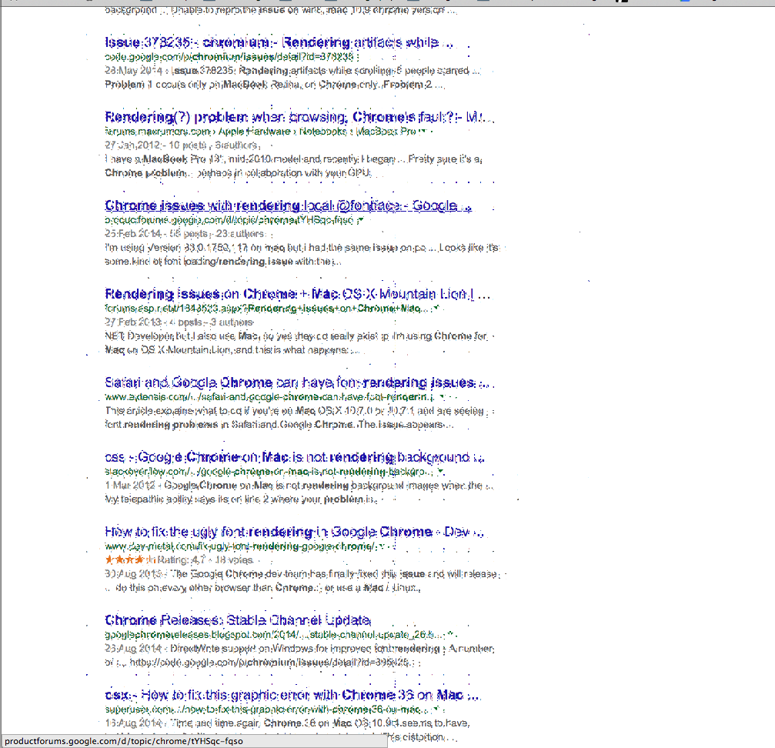Click snippet "Chrome problem... perhaps in collaboration with your GPU"
The image size is (775, 748).
[238, 173]
